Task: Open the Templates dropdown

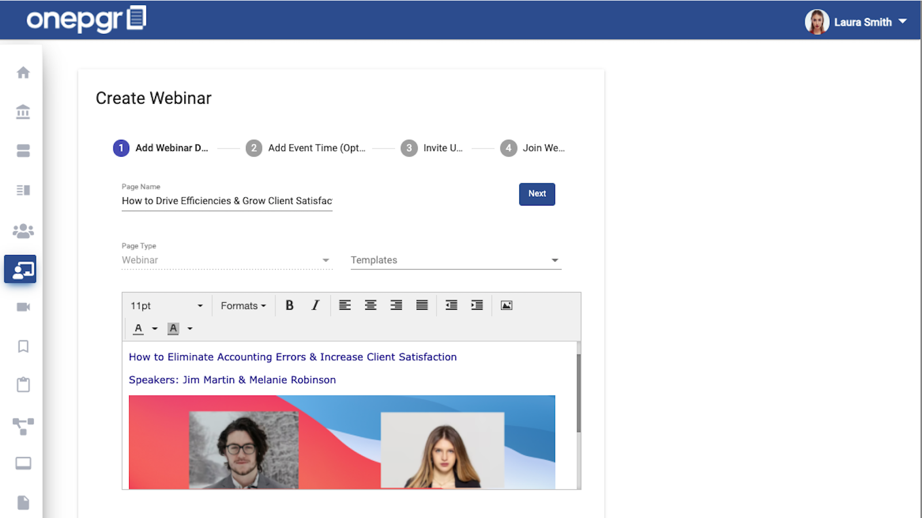Action: click(455, 260)
